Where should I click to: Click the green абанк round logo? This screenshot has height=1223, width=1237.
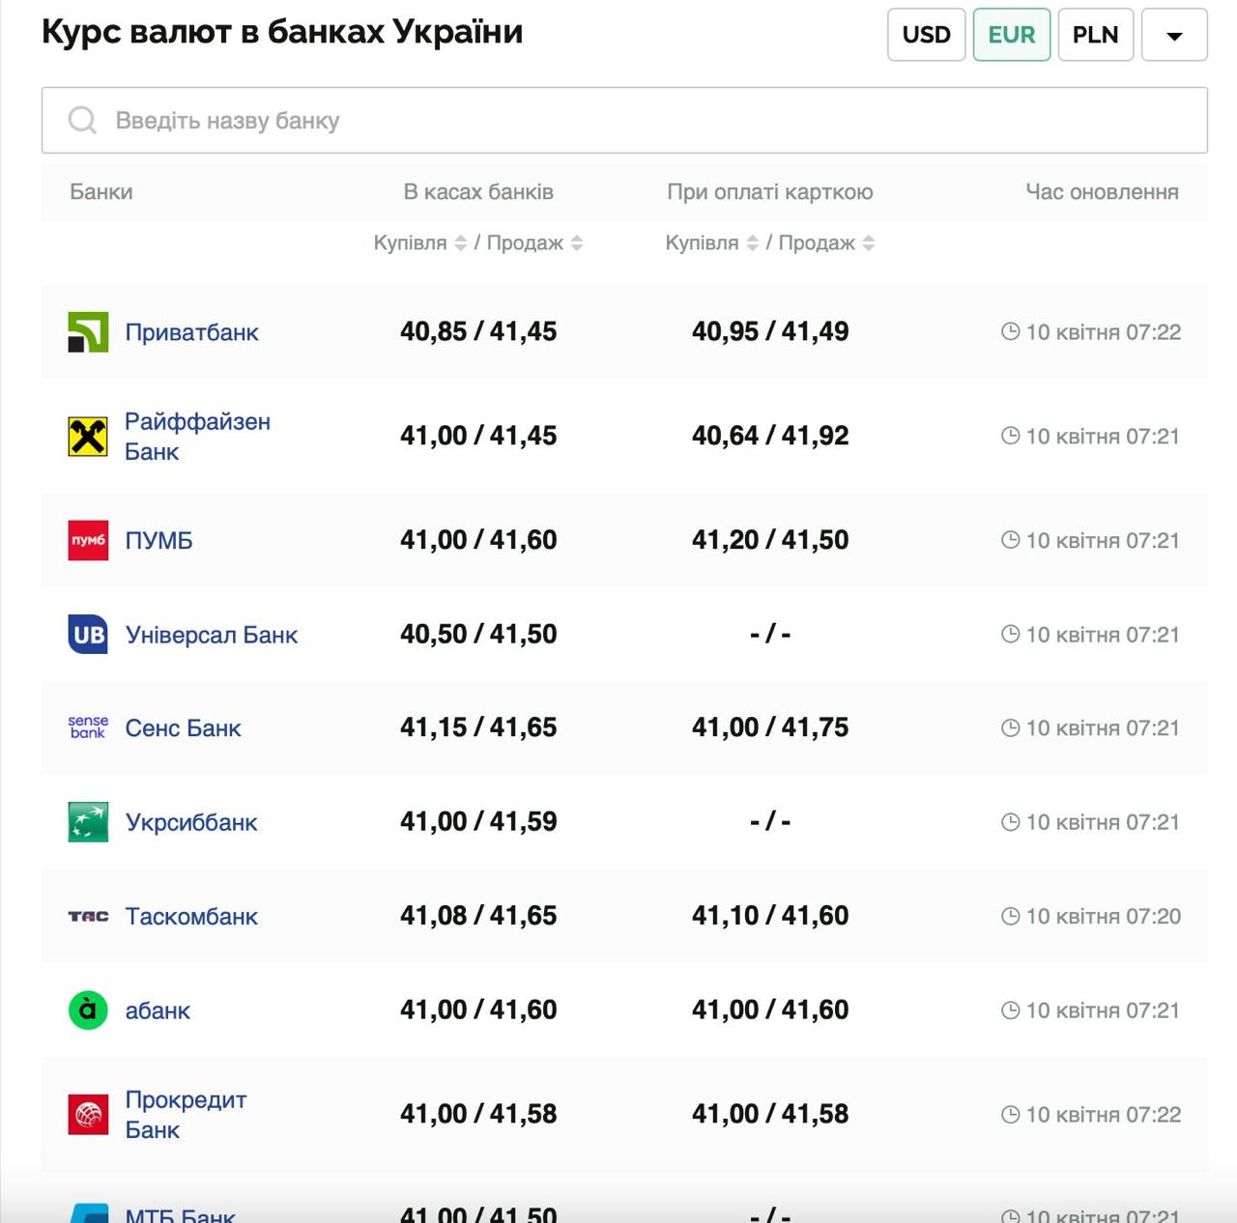(x=88, y=1010)
